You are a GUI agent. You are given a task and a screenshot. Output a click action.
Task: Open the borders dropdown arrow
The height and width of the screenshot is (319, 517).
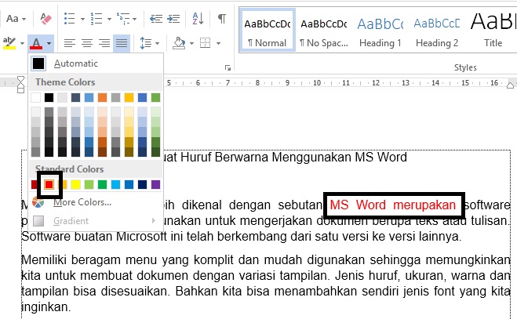[x=218, y=43]
